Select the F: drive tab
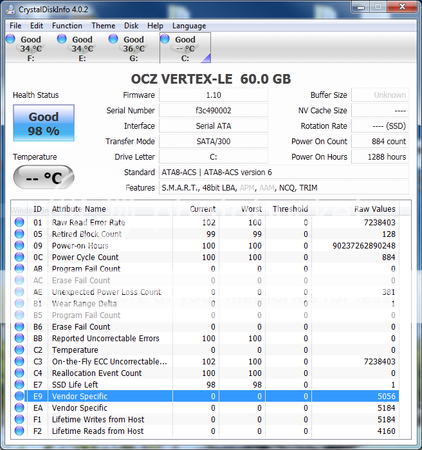422x450 pixels. coord(31,48)
